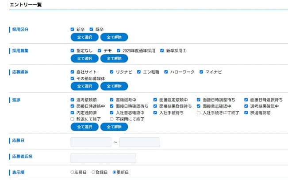Click 全て選択 button in 採用区分 section
Screen dimensions: 288x180
(84, 37)
